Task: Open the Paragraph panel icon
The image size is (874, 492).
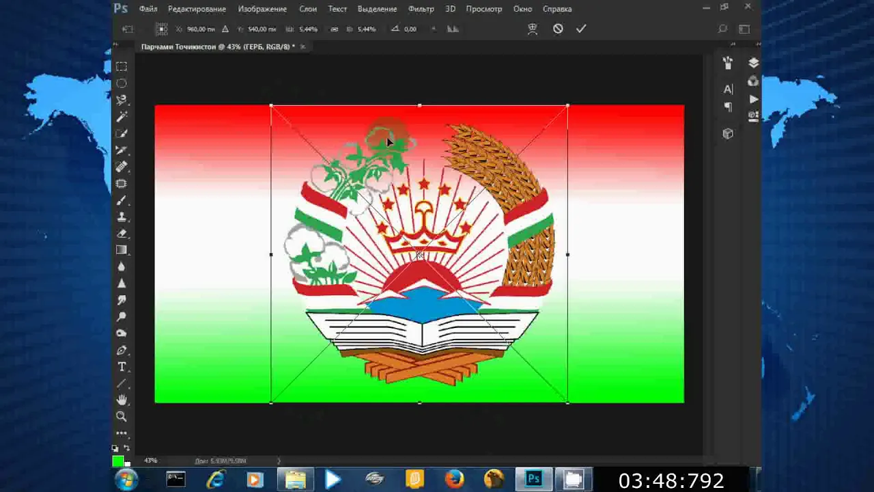Action: point(728,107)
